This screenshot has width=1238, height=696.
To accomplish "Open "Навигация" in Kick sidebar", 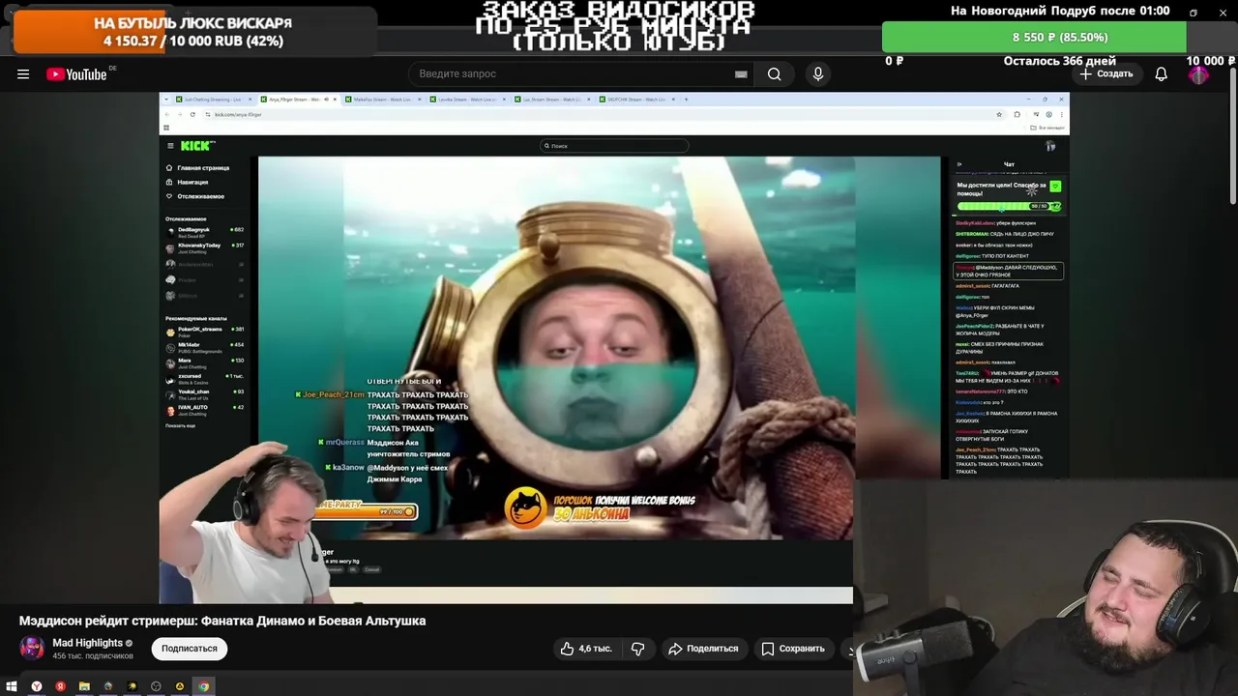I will point(188,182).
